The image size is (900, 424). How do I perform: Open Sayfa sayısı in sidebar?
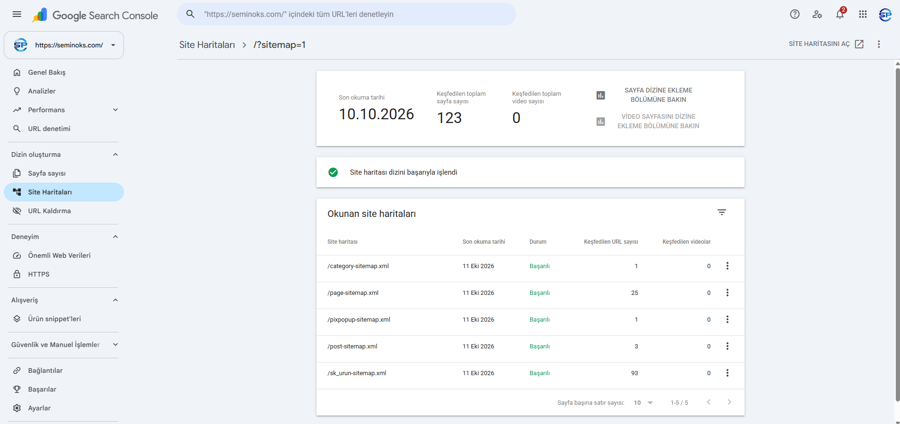pyautogui.click(x=64, y=173)
